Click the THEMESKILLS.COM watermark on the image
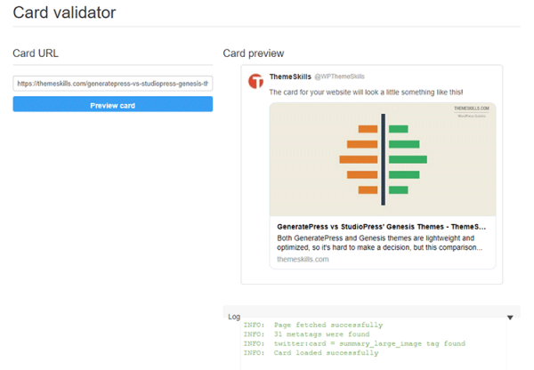The height and width of the screenshot is (370, 534). 472,109
